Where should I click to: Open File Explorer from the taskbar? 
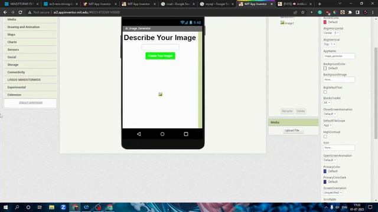[51, 207]
